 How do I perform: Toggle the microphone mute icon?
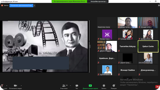click(x=2, y=85)
